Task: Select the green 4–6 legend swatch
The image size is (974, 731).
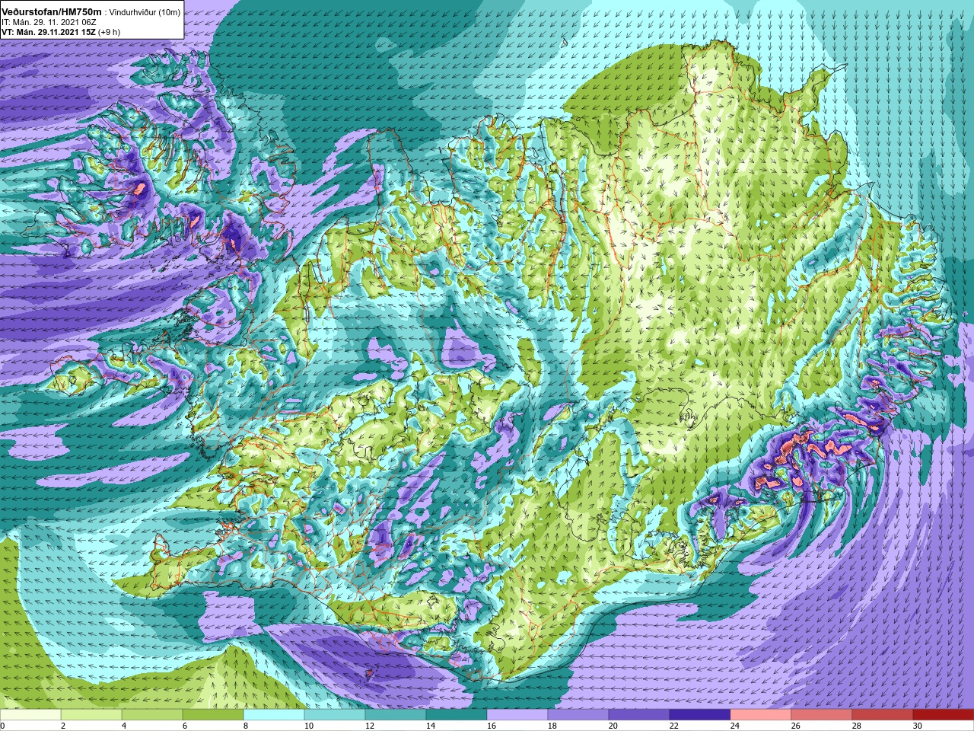Action: (x=152, y=715)
